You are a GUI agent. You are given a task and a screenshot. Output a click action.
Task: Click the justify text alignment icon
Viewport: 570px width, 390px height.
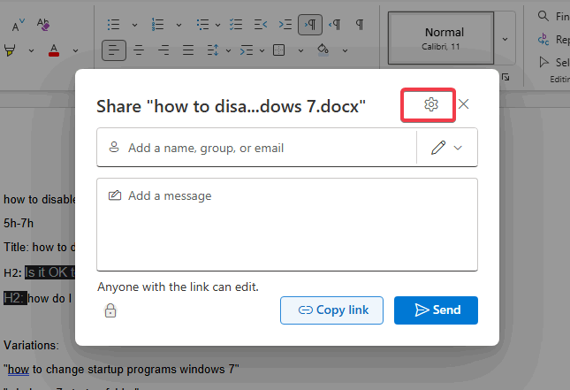(188, 50)
